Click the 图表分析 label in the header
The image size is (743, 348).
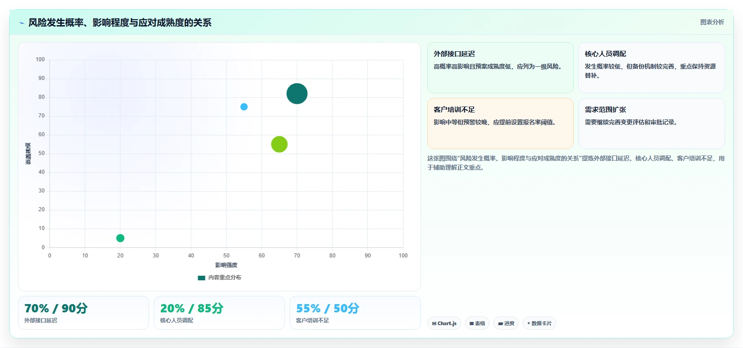pyautogui.click(x=712, y=22)
